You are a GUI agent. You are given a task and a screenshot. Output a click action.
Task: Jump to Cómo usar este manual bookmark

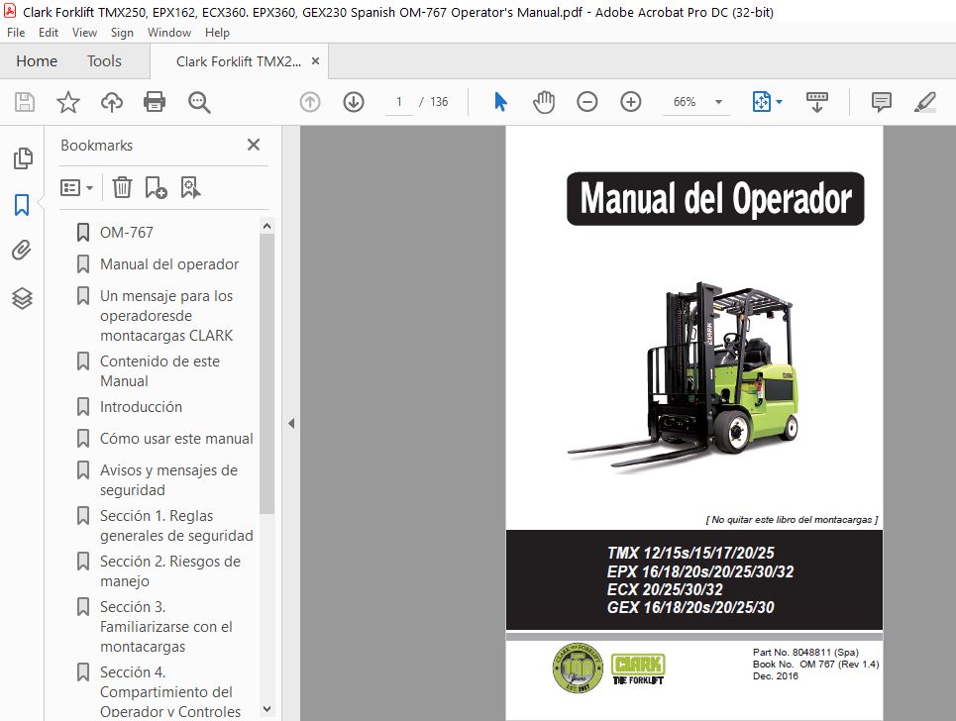click(176, 438)
